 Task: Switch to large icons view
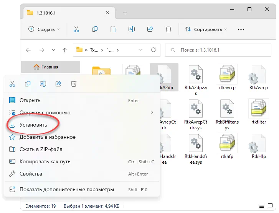[x=270, y=206]
